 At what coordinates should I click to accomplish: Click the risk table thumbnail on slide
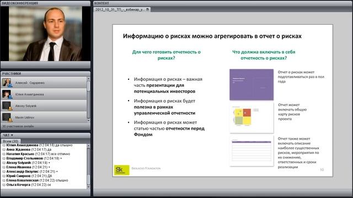tap(252, 151)
